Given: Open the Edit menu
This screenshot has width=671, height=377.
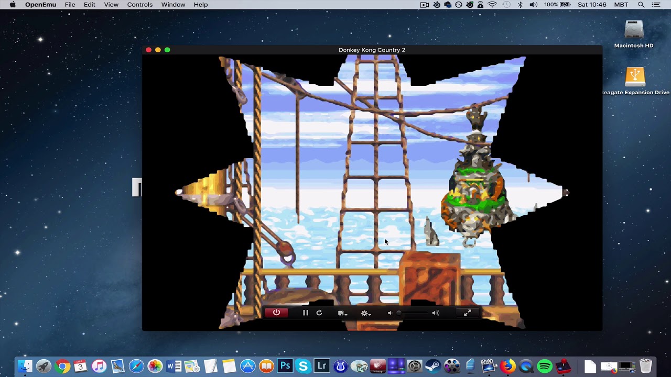Looking at the screenshot, I should [x=90, y=5].
